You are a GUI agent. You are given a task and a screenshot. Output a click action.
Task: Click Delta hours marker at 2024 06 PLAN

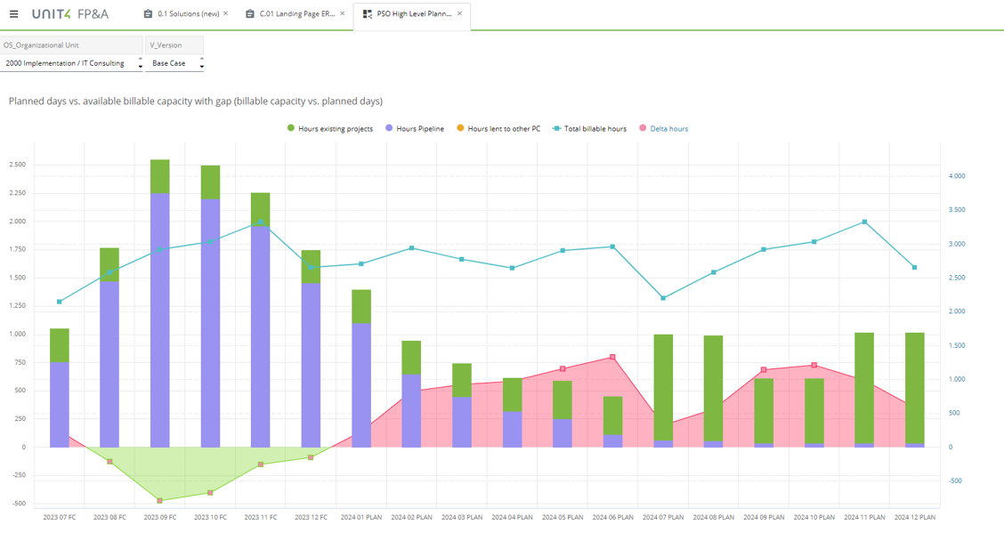[x=612, y=357]
